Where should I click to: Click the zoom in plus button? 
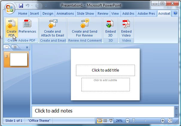(163, 121)
